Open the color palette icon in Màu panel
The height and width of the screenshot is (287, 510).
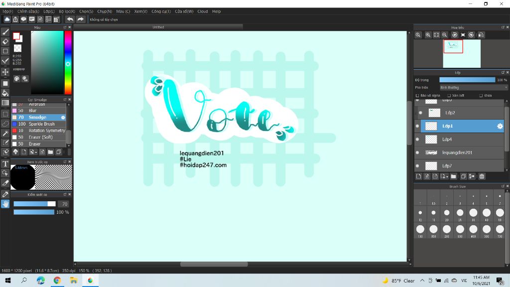point(16,79)
